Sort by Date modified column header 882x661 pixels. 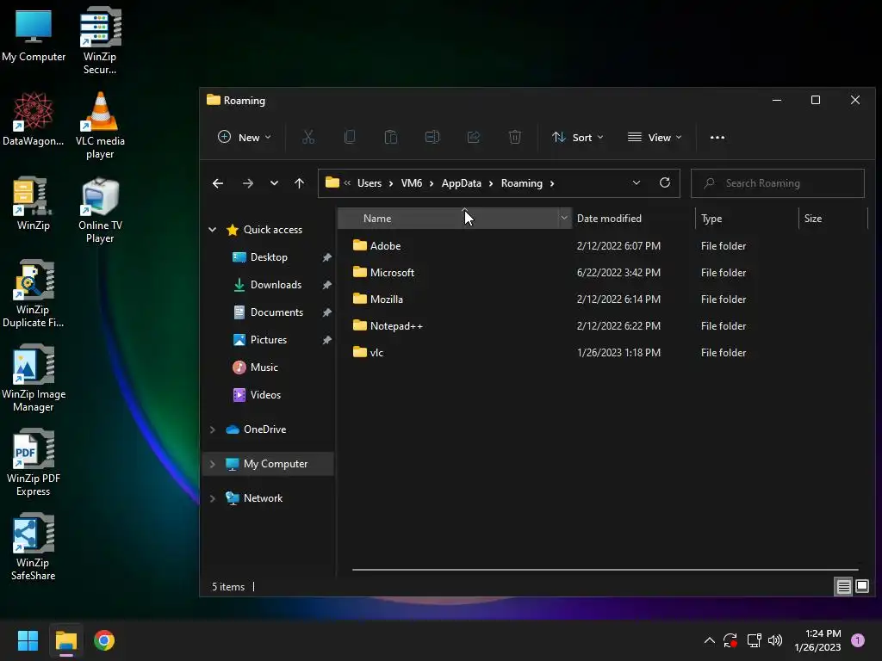coord(633,218)
